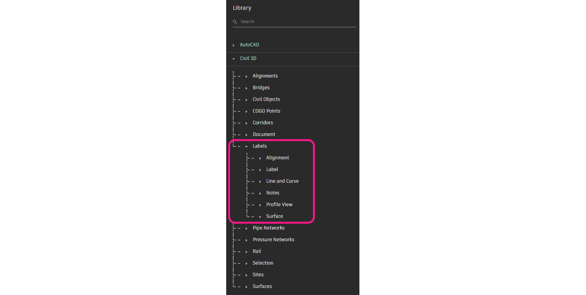Expand the Pipe Networks arrow
The image size is (586, 295).
click(247, 228)
